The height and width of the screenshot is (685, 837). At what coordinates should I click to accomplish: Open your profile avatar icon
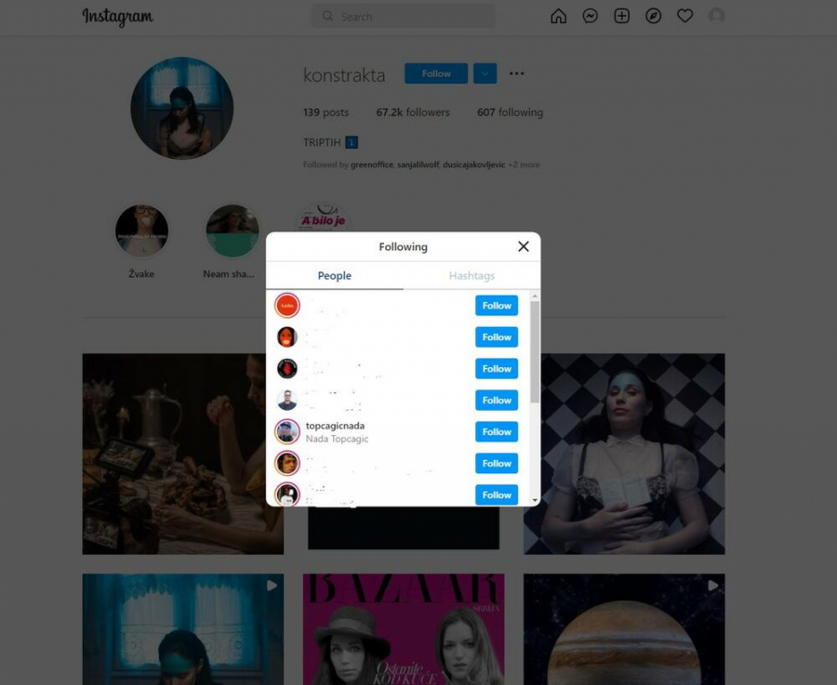[x=716, y=16]
